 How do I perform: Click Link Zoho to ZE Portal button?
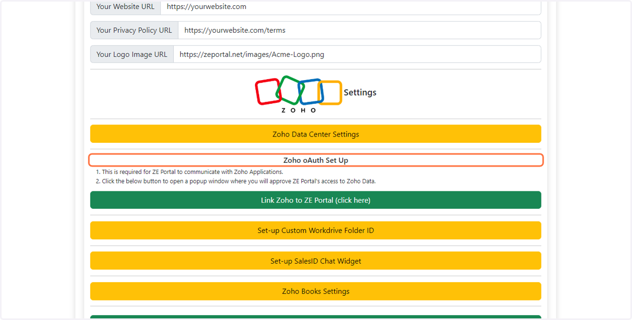click(x=315, y=200)
